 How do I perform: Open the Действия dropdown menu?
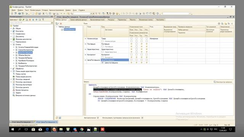pos(14,20)
